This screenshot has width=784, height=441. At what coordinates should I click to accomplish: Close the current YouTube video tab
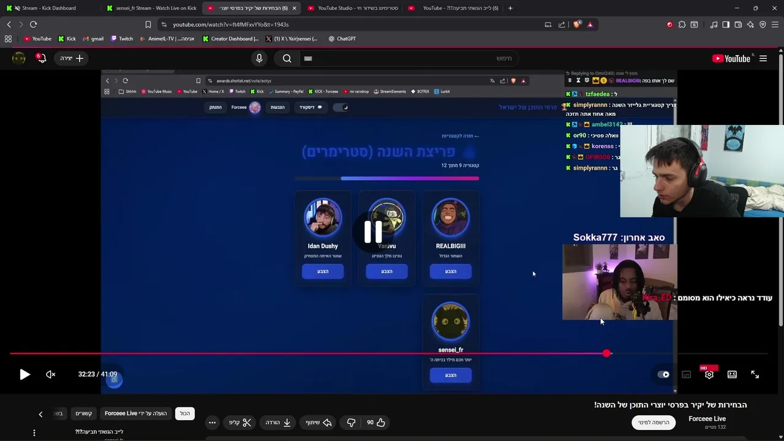click(x=294, y=8)
